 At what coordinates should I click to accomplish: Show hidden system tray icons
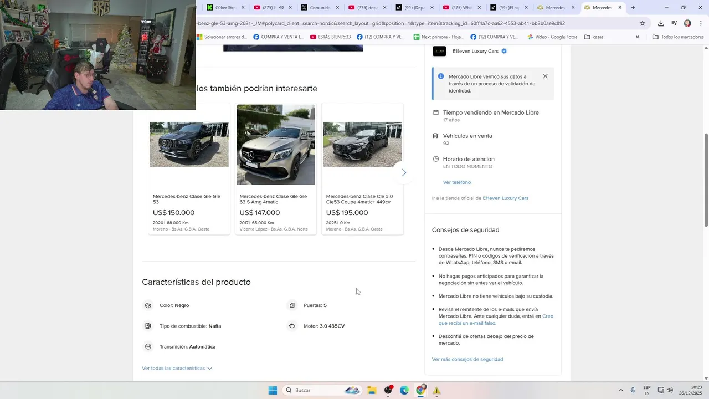pos(620,390)
